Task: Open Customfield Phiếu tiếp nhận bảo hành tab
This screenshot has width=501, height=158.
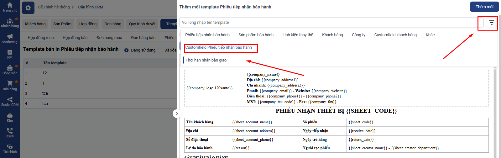Action: [x=218, y=47]
